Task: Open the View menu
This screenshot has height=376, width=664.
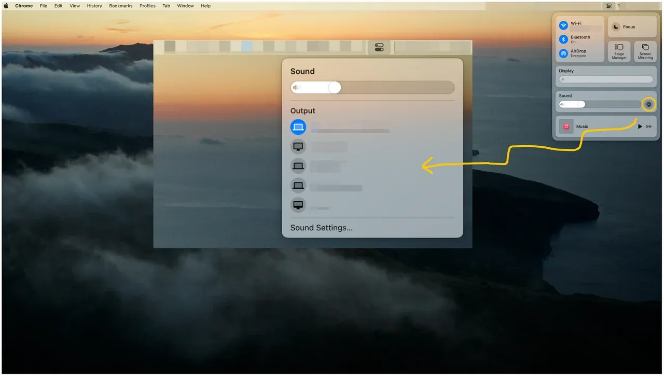Action: click(x=75, y=6)
